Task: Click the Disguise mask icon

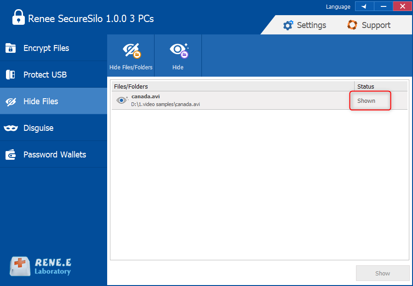Action: click(x=11, y=128)
